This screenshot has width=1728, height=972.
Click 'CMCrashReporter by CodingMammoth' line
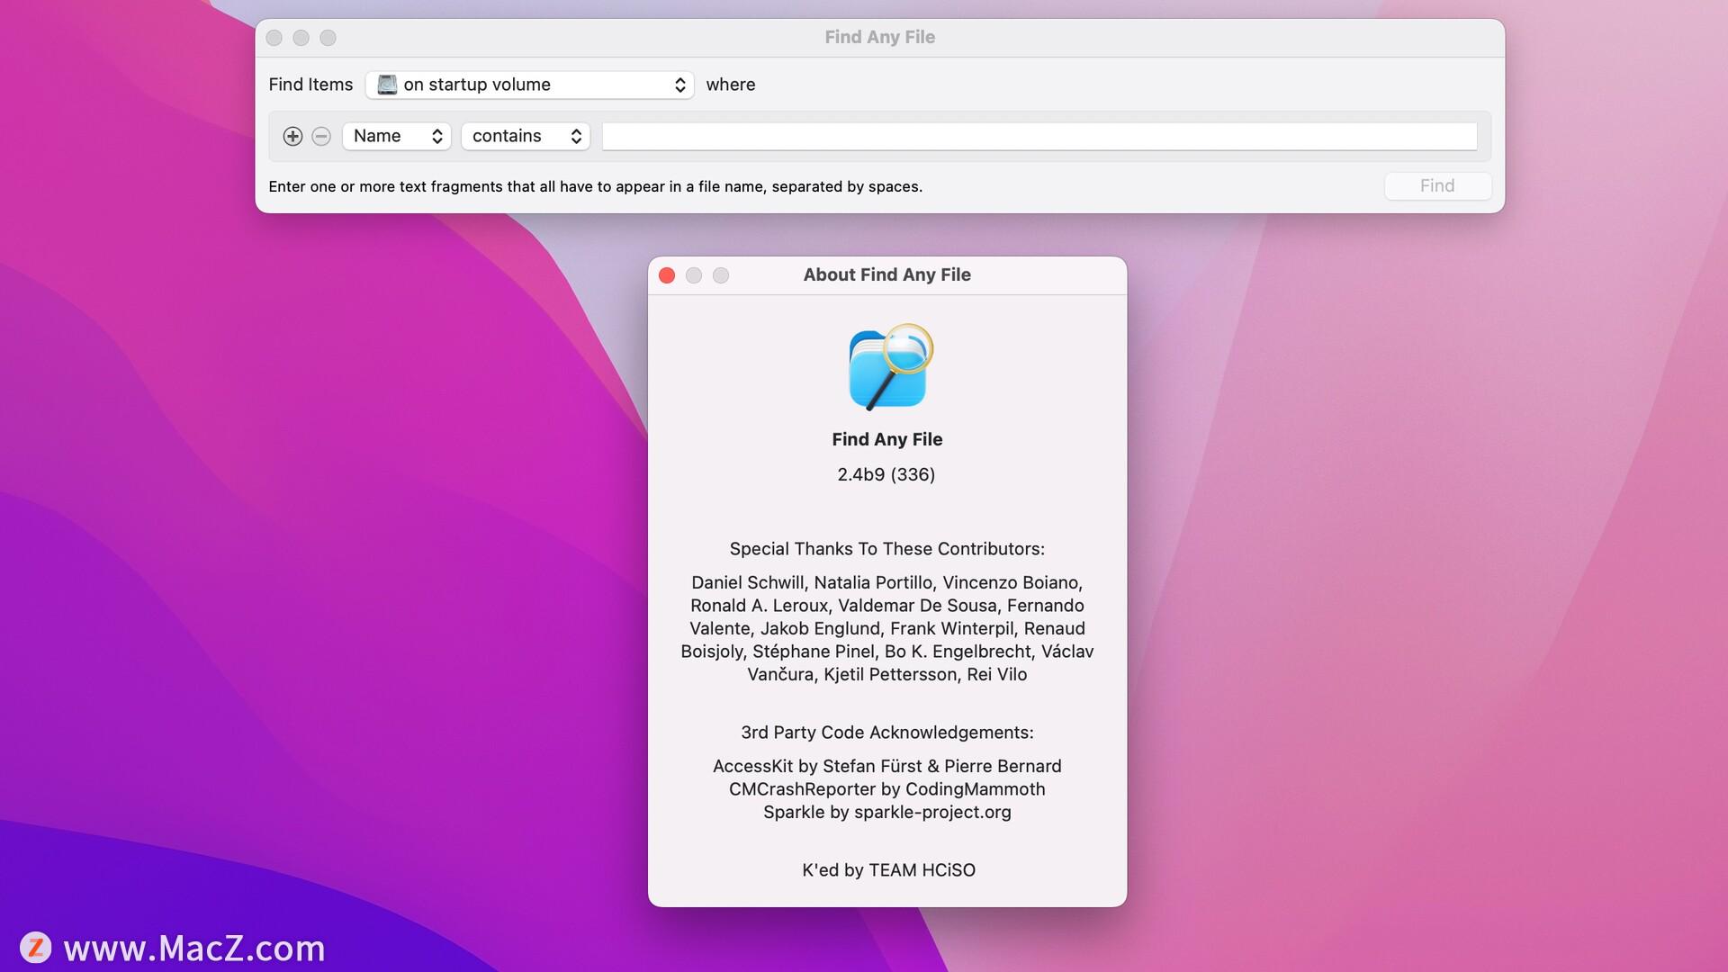887,789
